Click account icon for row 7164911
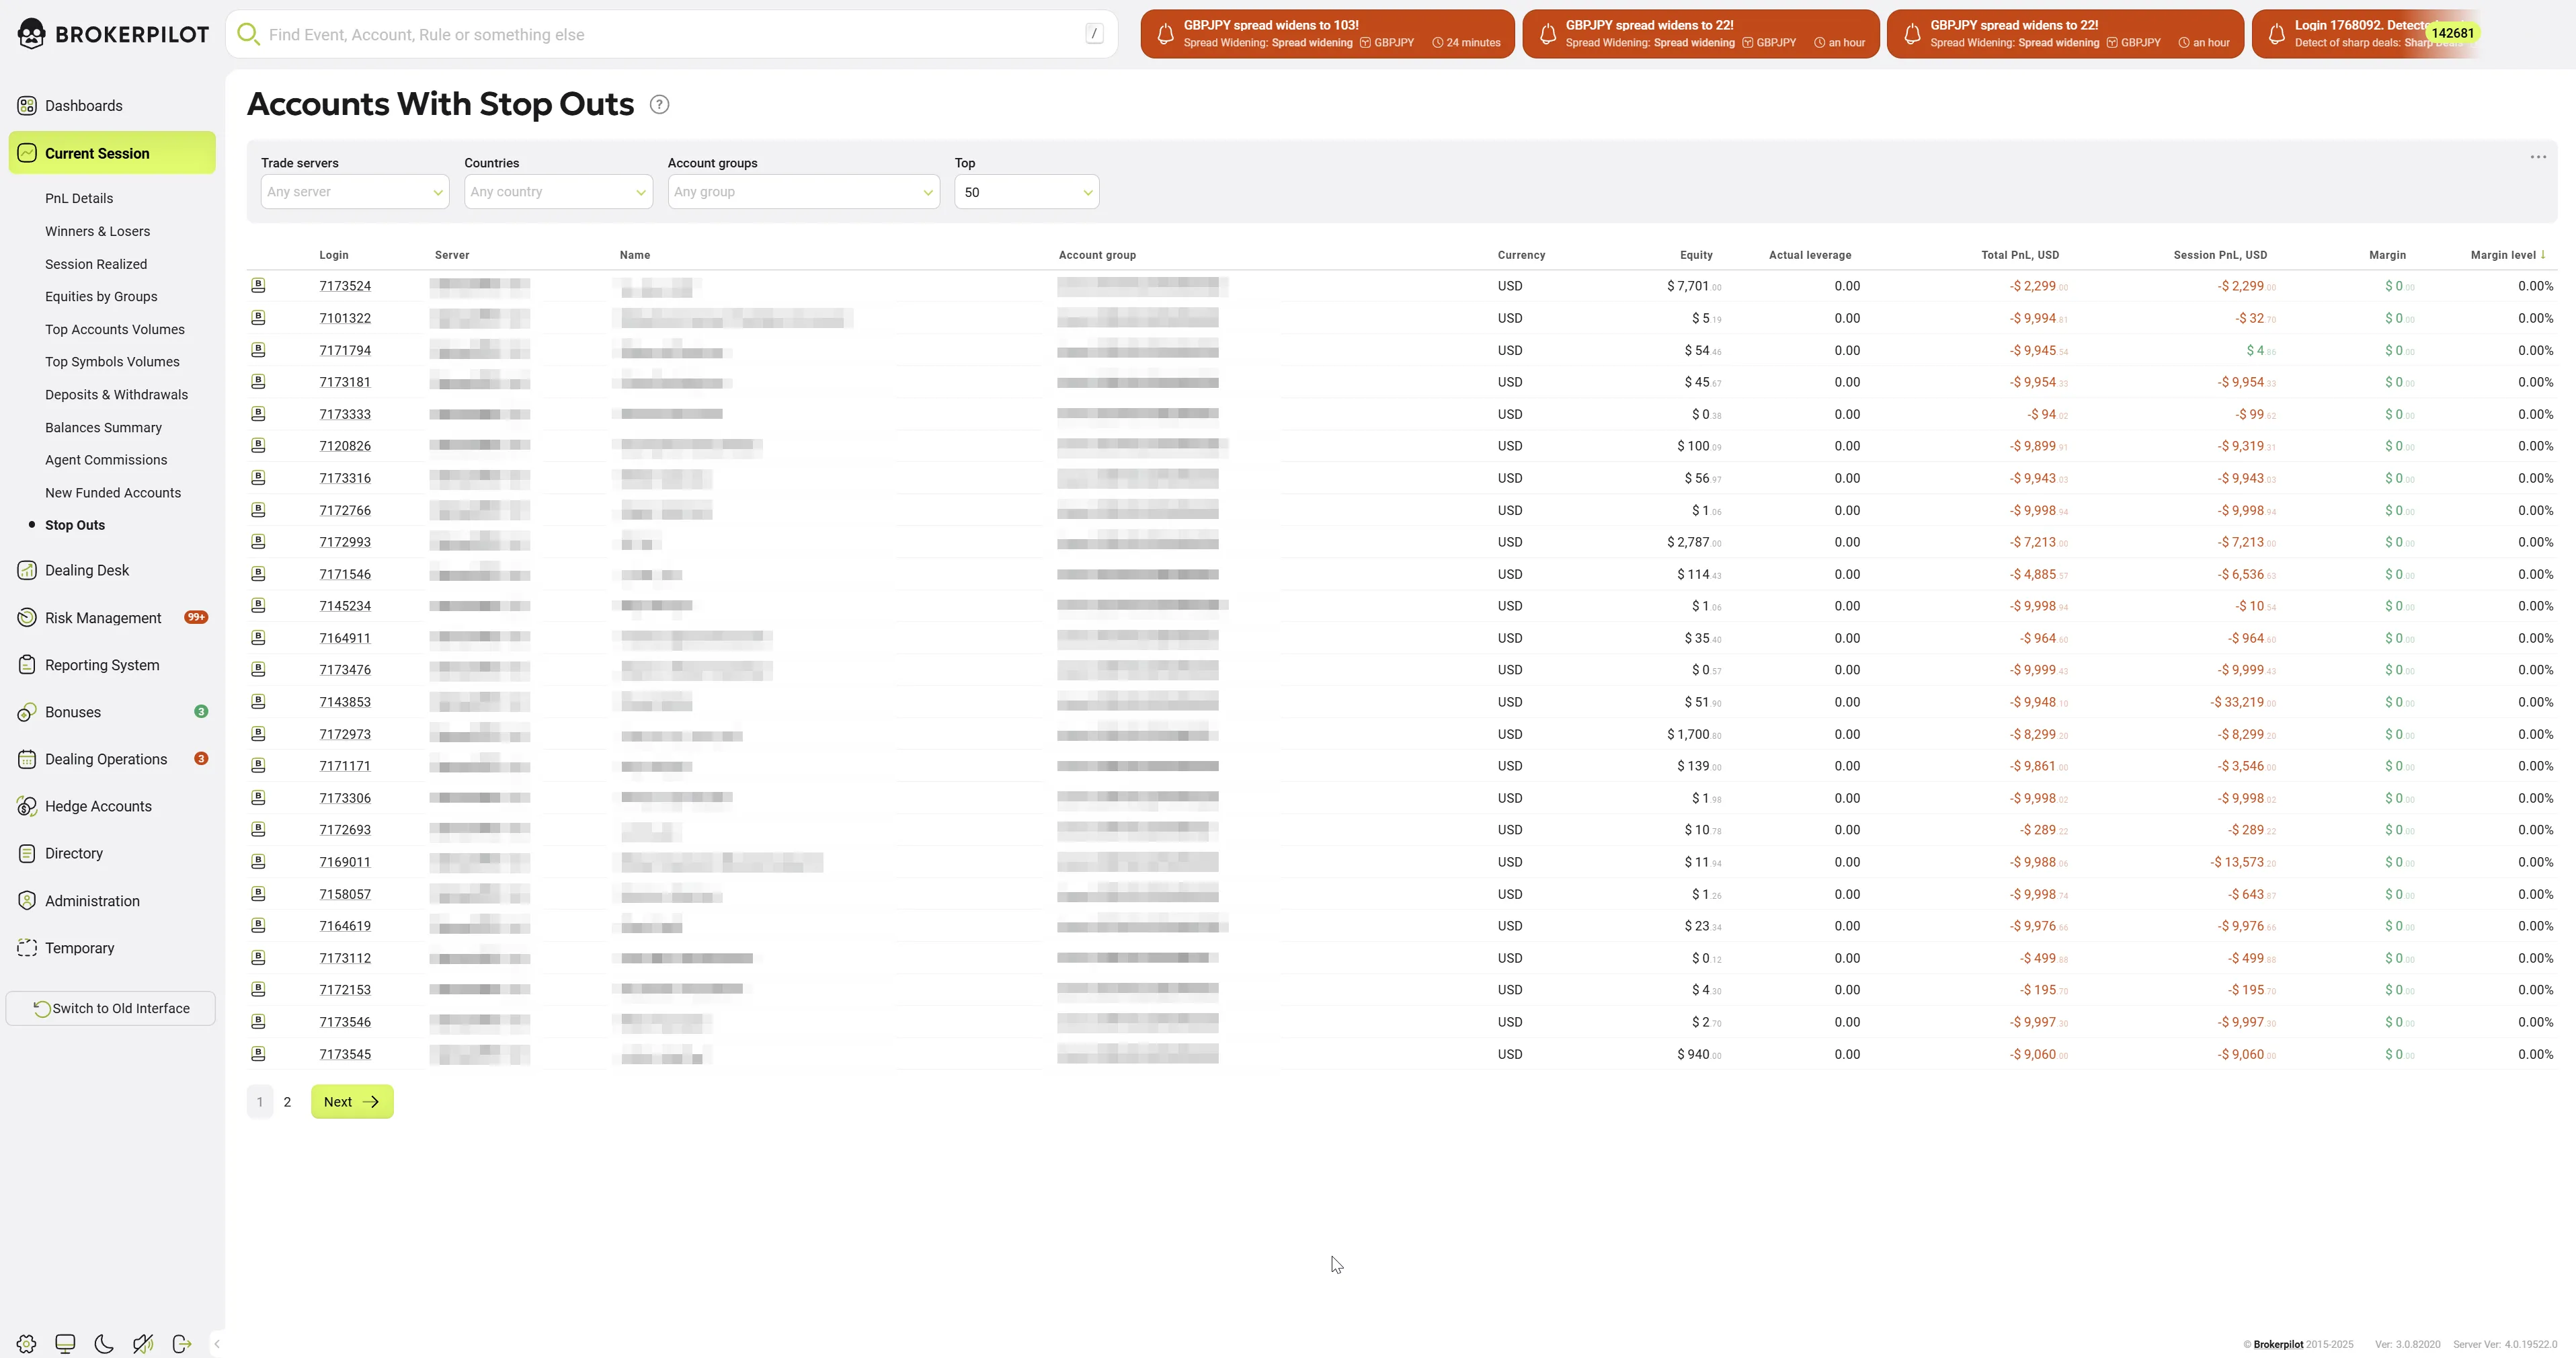 pyautogui.click(x=258, y=638)
